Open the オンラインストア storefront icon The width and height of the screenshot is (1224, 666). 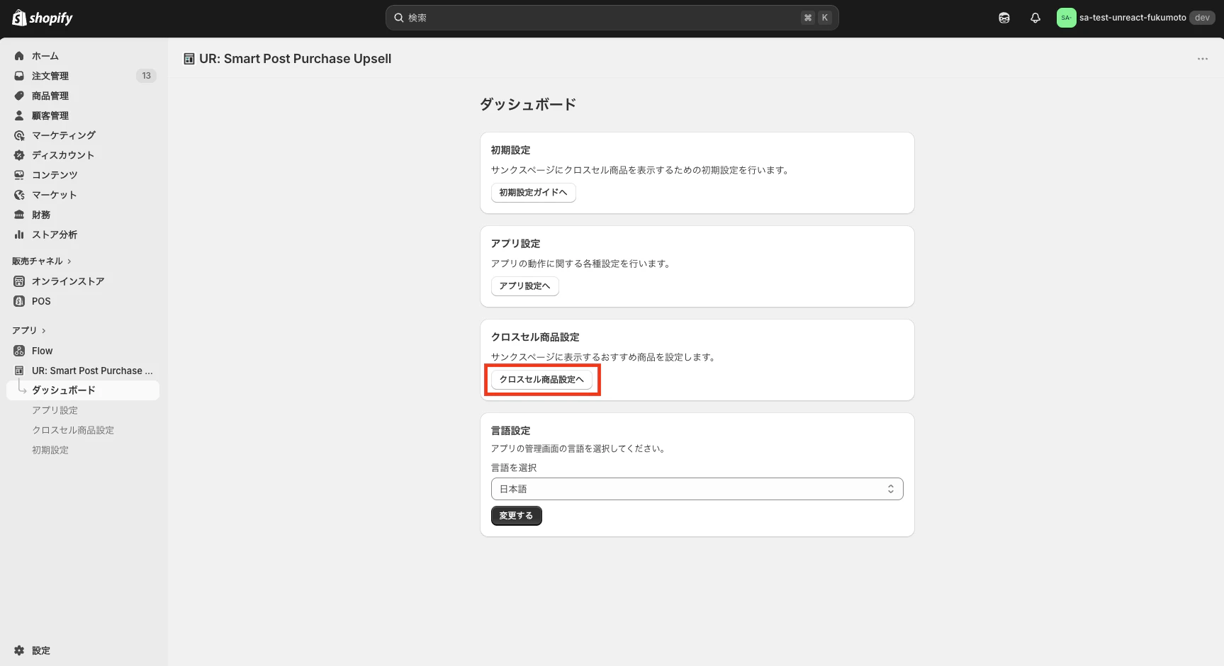point(19,281)
